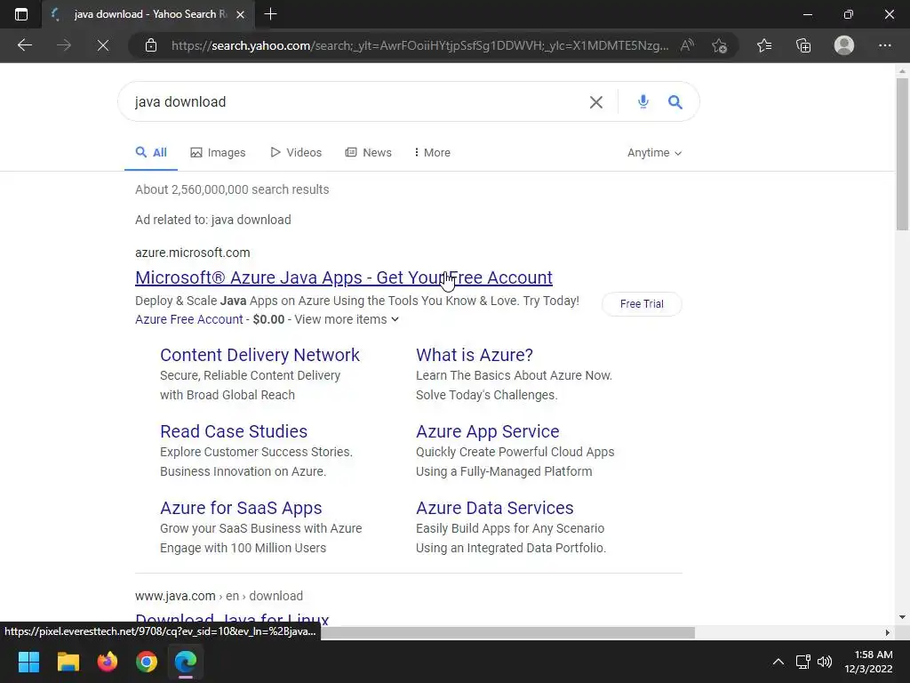Click the Free Trial button
The height and width of the screenshot is (683, 910).
pos(642,304)
